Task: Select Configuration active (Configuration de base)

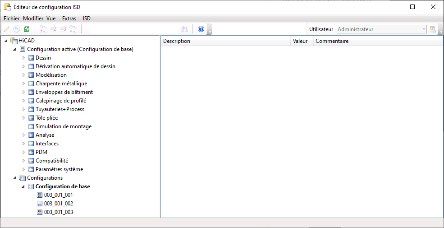Action: 80,49
